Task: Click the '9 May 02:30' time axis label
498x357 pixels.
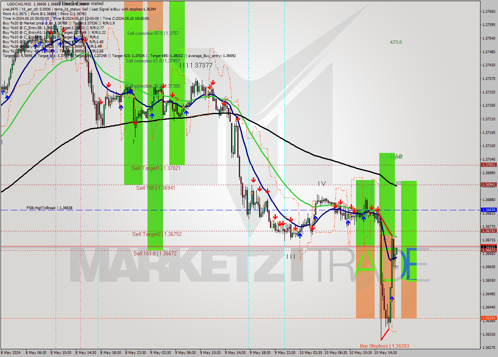Action: 160,353
